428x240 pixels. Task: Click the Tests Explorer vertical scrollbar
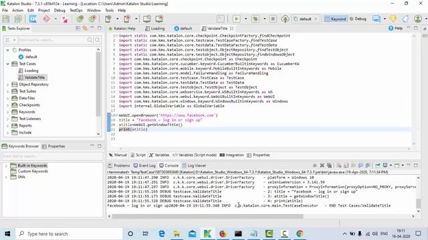tap(98, 85)
